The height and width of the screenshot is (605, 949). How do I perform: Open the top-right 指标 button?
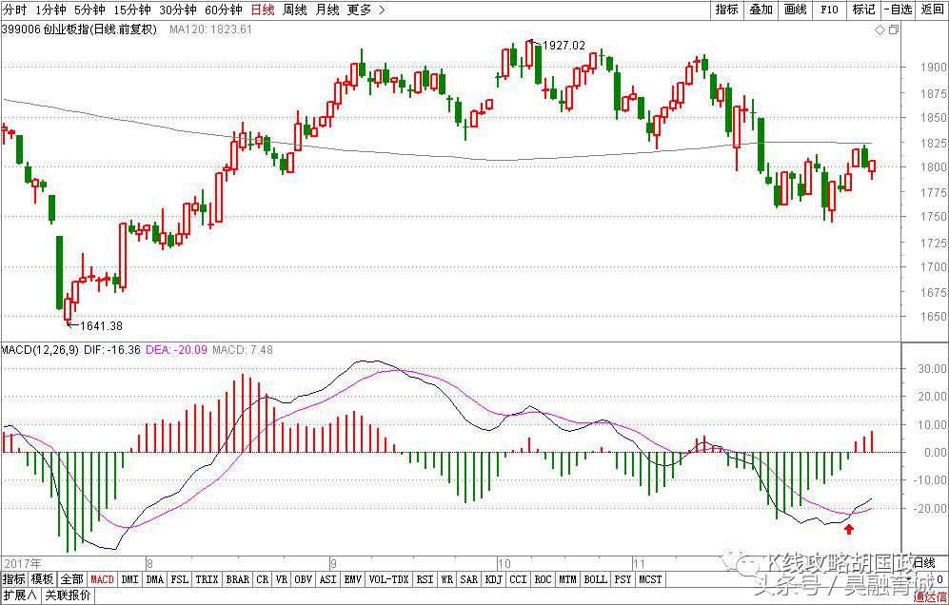coord(726,10)
